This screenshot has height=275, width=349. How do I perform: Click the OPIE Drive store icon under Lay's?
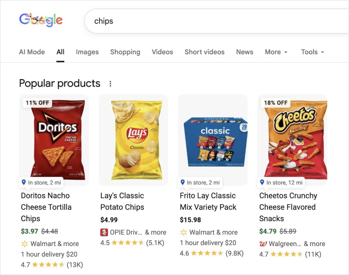click(x=104, y=232)
